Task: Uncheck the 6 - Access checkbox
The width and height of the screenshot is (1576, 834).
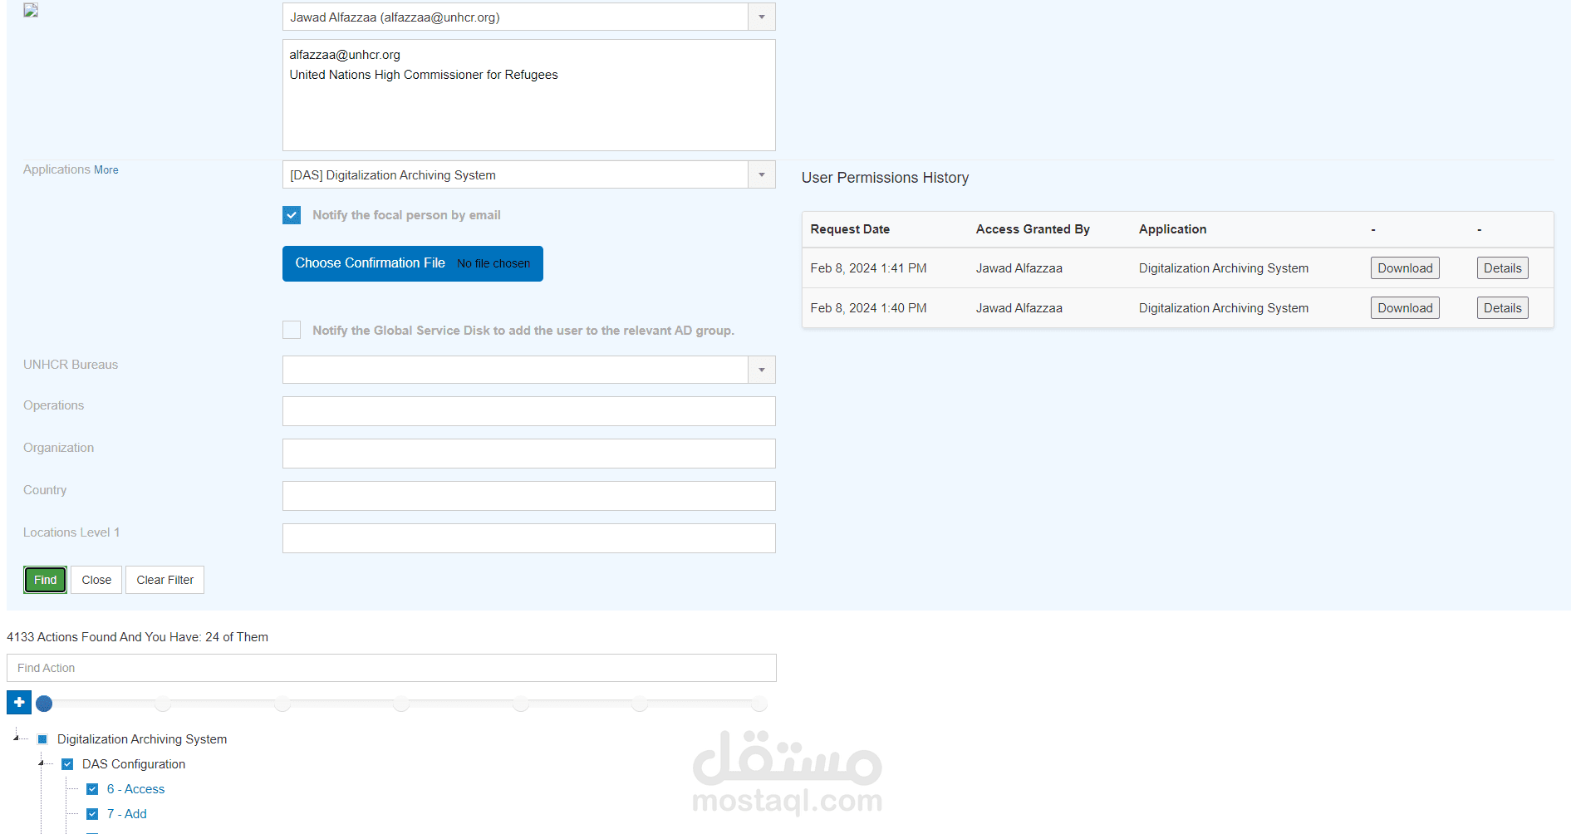Action: point(92,789)
